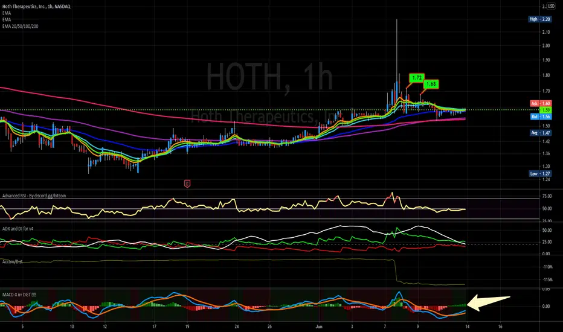Image resolution: width=563 pixels, height=332 pixels.
Task: Click date '17' on the time axis
Action: [x=154, y=327]
